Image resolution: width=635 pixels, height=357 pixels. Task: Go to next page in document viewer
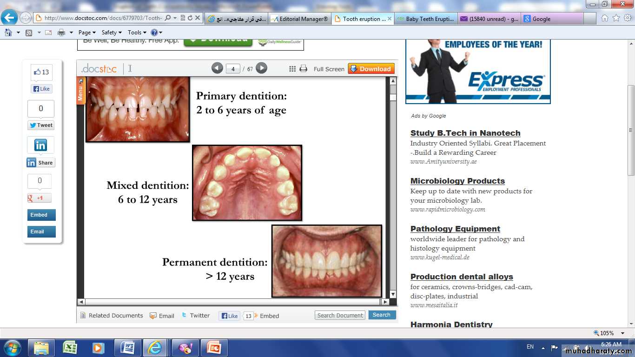click(x=262, y=68)
